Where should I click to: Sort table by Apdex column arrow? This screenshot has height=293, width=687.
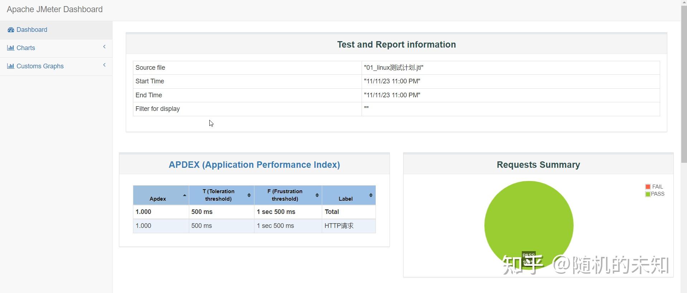(184, 195)
